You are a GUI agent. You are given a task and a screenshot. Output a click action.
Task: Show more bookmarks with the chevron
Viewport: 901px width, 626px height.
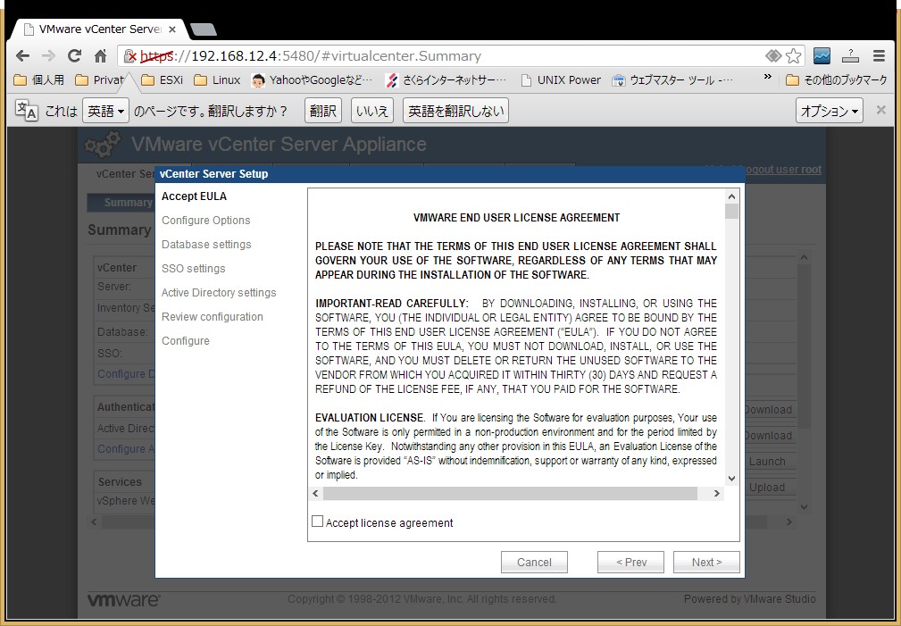(767, 77)
